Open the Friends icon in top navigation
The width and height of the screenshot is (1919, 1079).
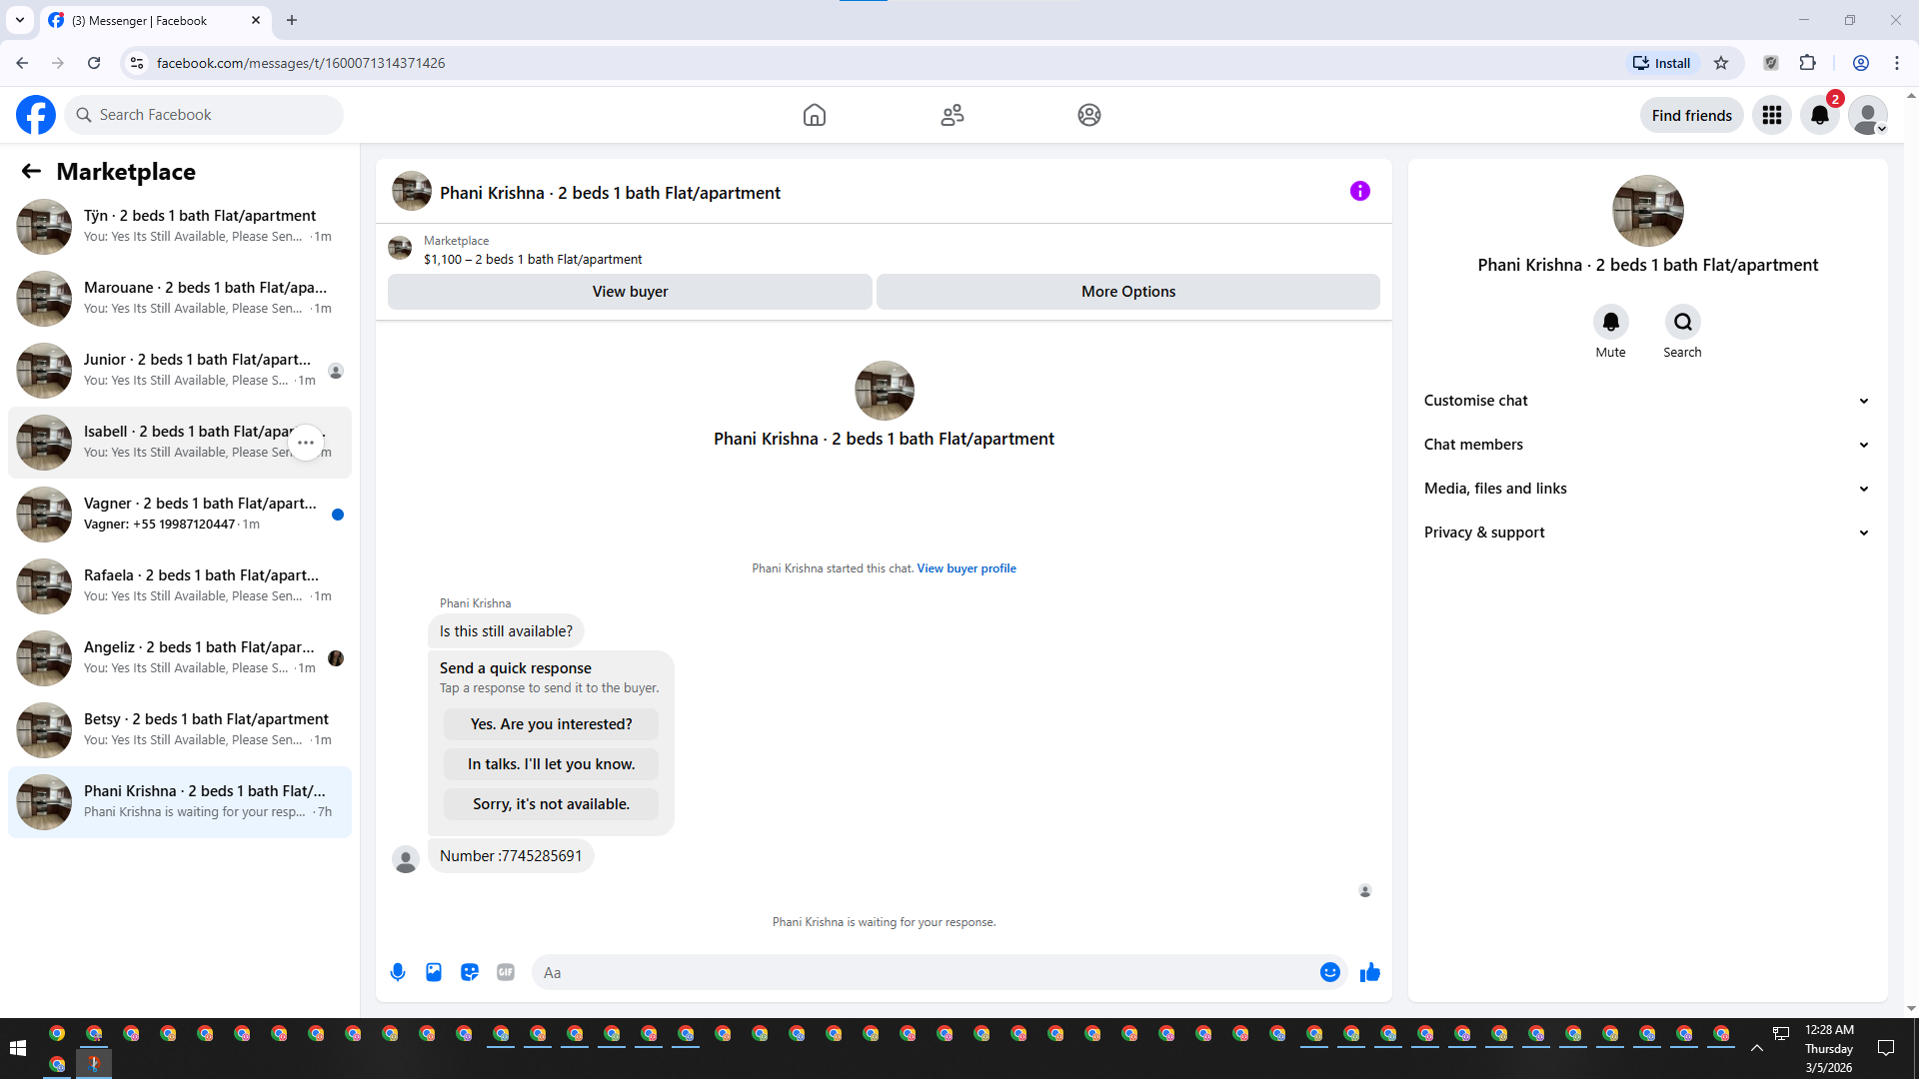tap(953, 115)
